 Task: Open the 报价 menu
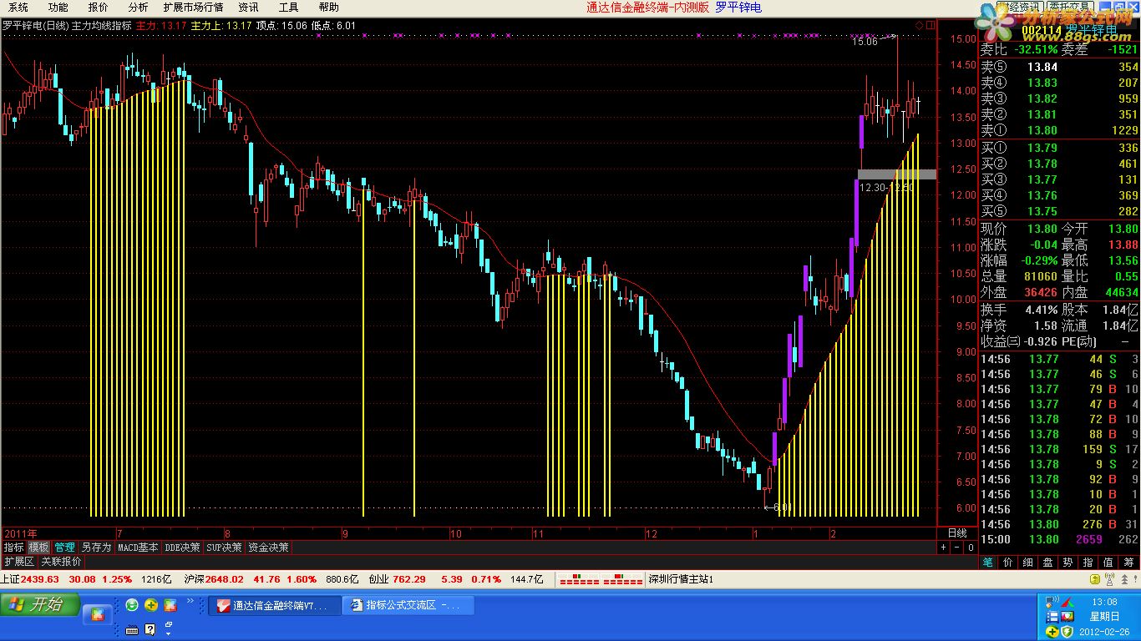[98, 8]
